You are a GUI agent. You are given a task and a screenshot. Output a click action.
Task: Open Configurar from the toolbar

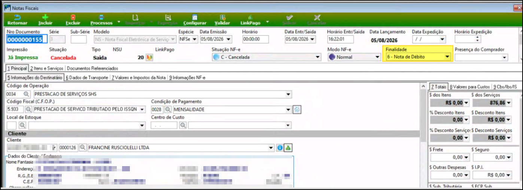coord(195,20)
